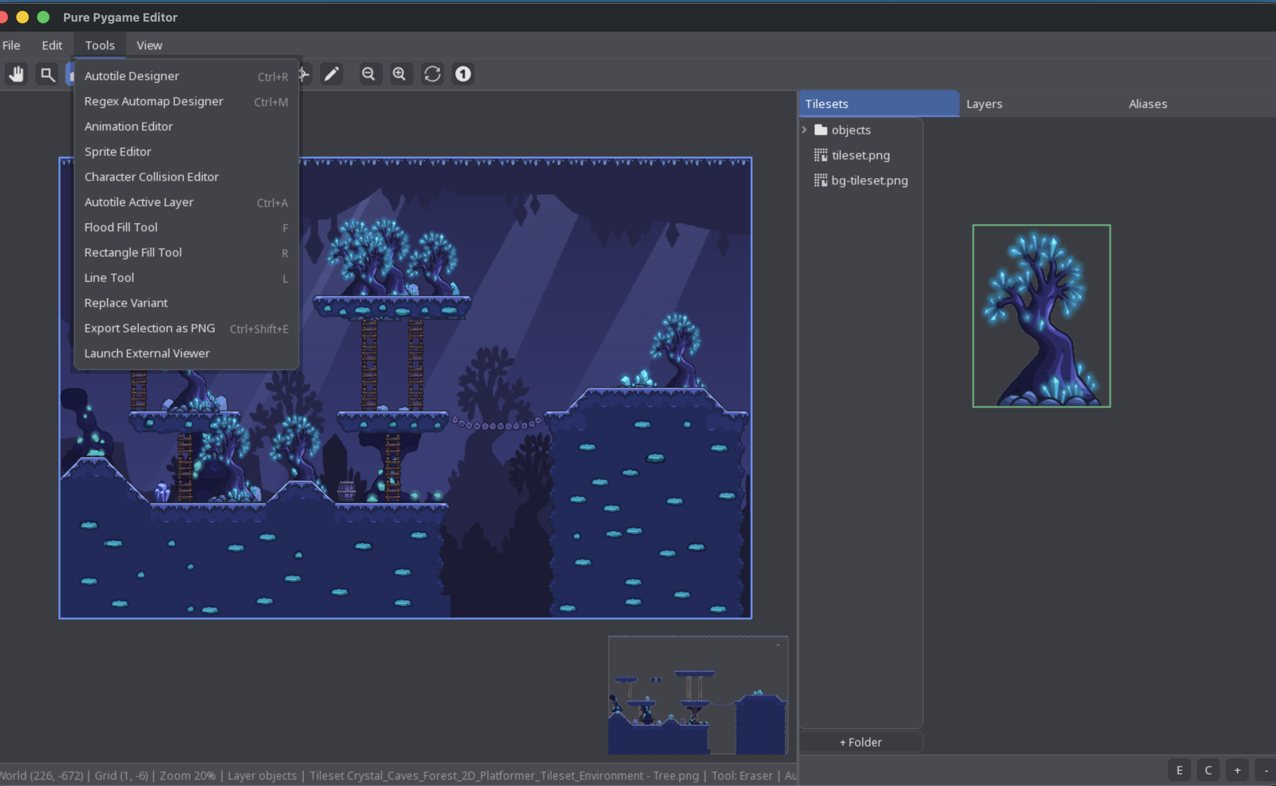Open the View menu
Viewport: 1276px width, 786px height.
click(149, 45)
